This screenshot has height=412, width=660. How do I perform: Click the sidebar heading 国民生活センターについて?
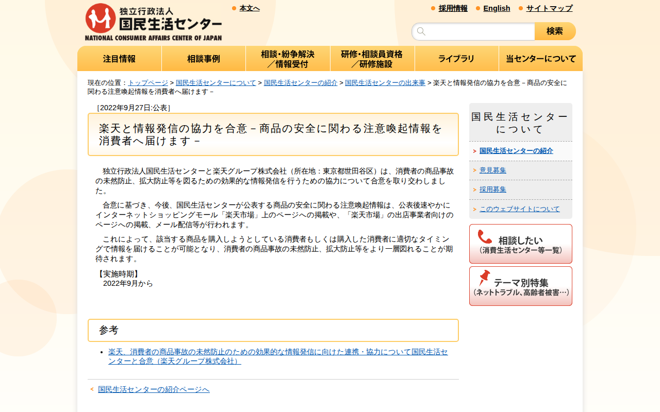tap(520, 123)
